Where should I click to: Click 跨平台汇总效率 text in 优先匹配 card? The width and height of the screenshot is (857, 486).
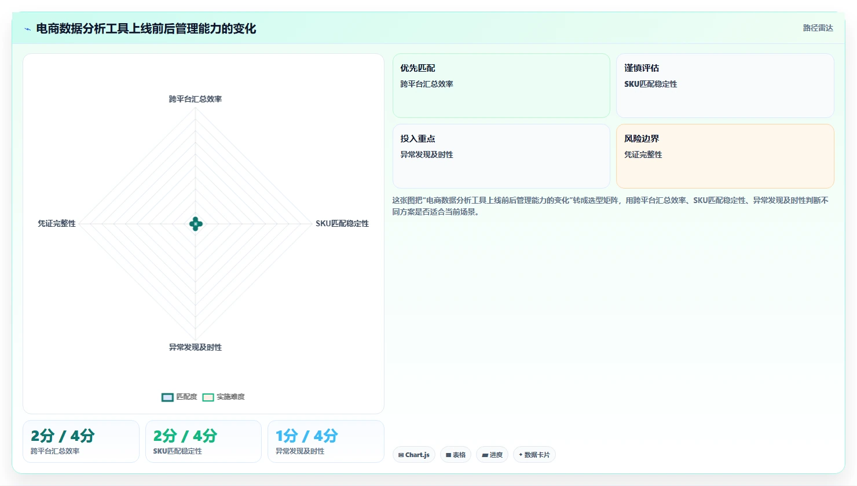click(x=427, y=84)
